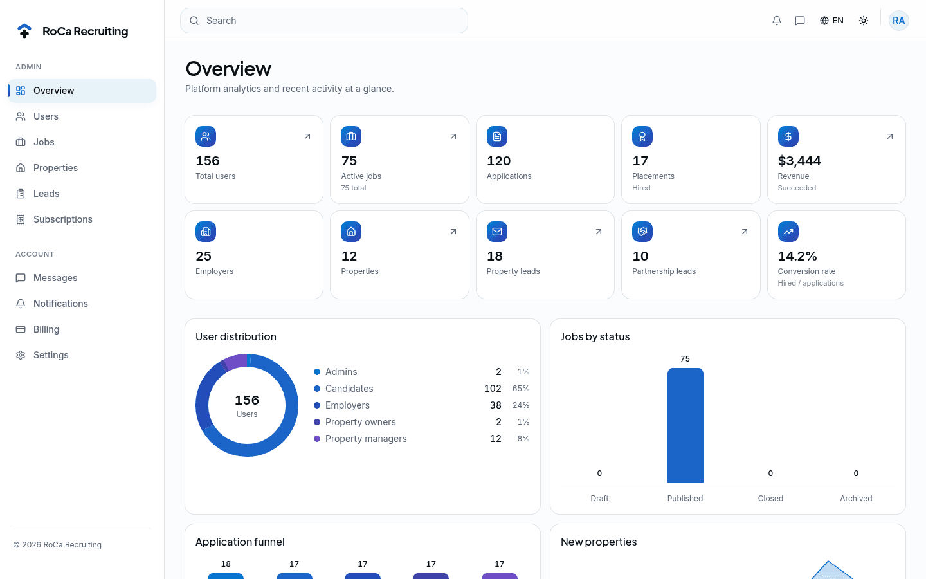Click the Placements award ribbon icon
The image size is (926, 579).
[x=642, y=136]
